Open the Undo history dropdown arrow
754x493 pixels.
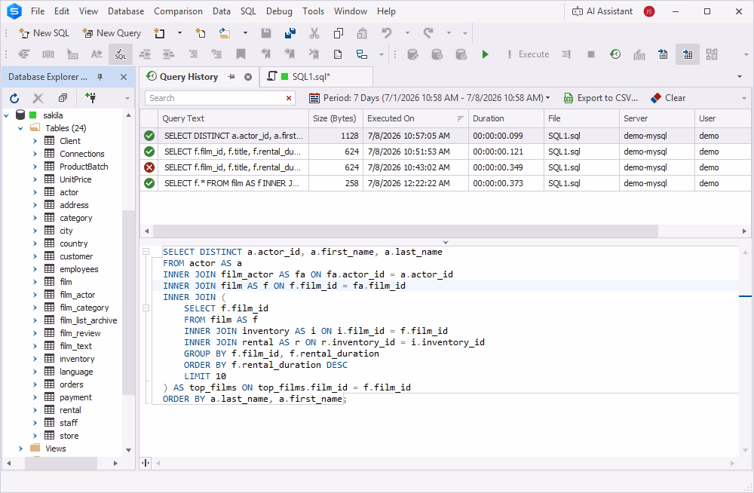tap(407, 33)
